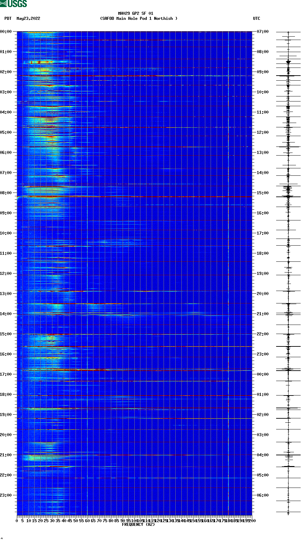This screenshot has height=542, width=303.
Task: Click the May23,2022 date label
Action: click(x=28, y=18)
